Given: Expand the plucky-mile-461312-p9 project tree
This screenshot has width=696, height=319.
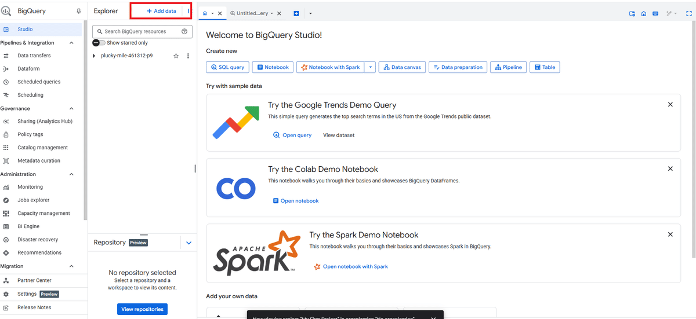Looking at the screenshot, I should (94, 56).
